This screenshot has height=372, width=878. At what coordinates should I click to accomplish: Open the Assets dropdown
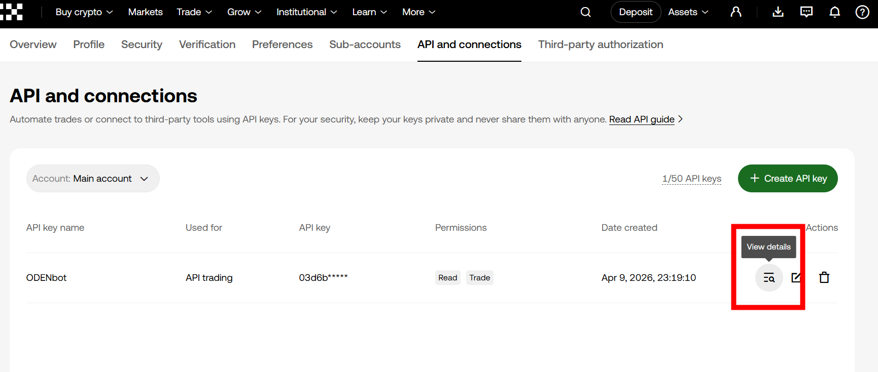click(688, 12)
